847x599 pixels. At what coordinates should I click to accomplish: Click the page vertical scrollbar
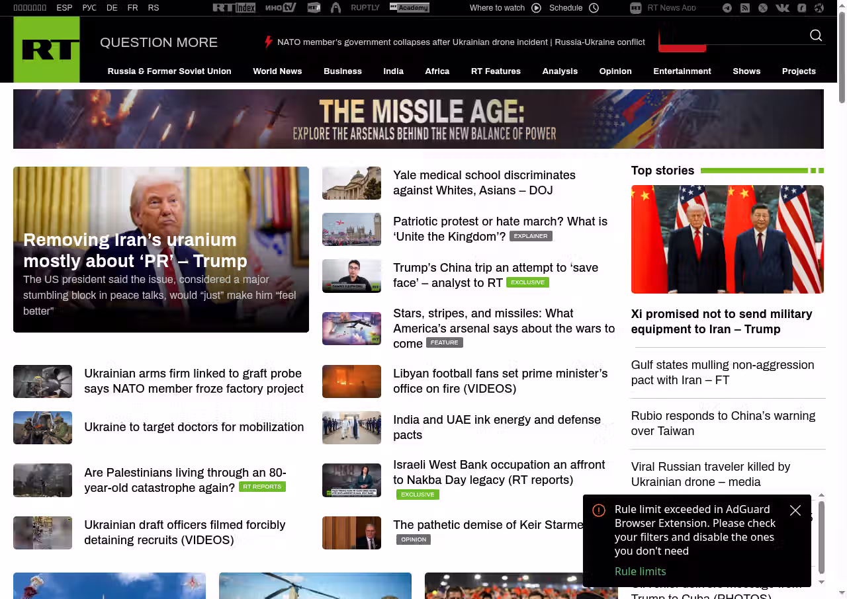pyautogui.click(x=842, y=299)
